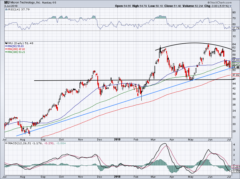240x179 pixels.
Task: Click the 90 level on RSI axis
Action: (x=234, y=12)
